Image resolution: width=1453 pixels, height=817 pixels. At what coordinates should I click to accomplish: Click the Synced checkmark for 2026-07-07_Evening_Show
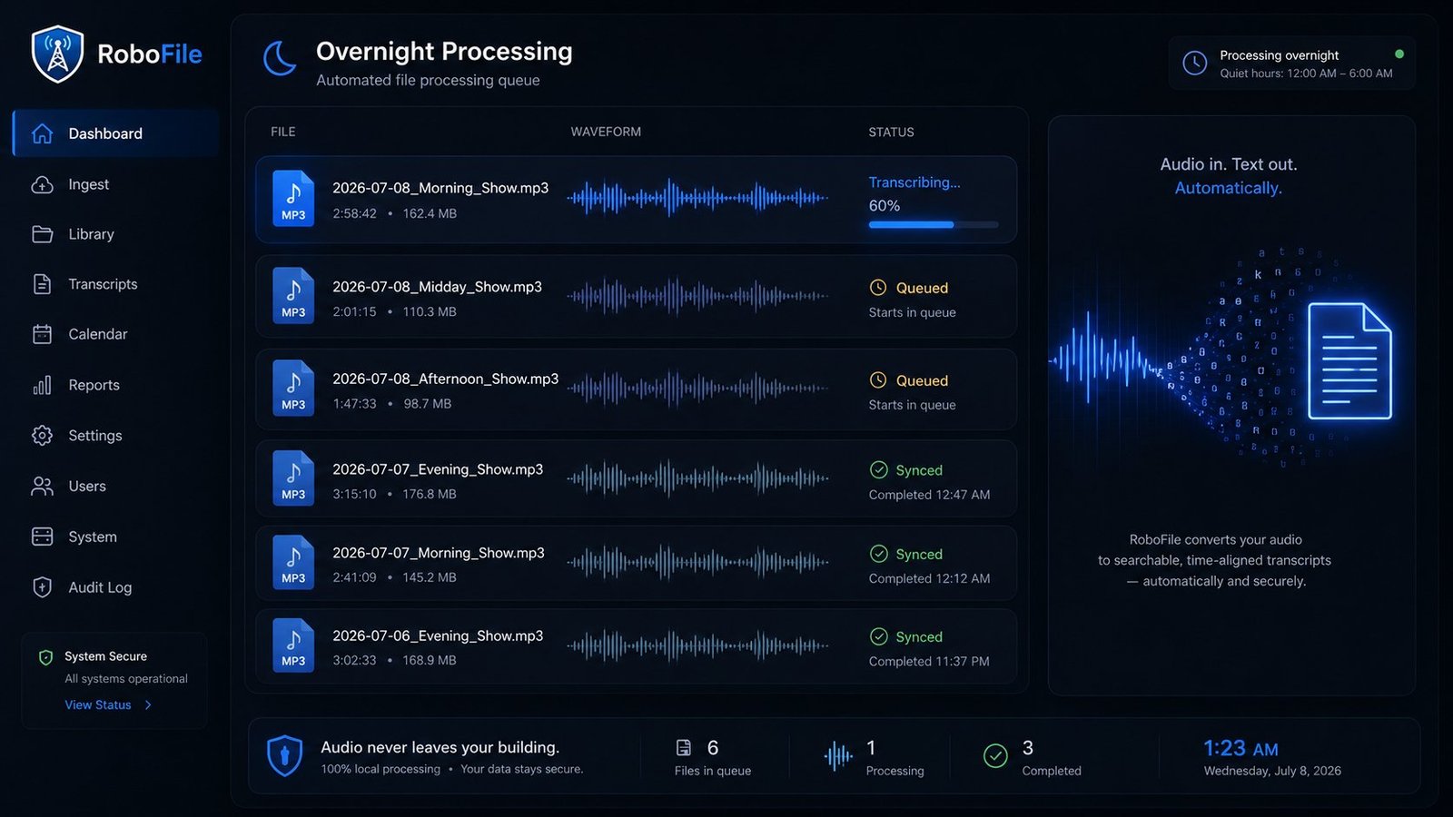pos(879,470)
